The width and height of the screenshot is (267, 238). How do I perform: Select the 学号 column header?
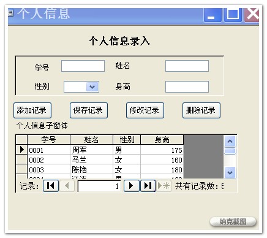click(x=48, y=140)
